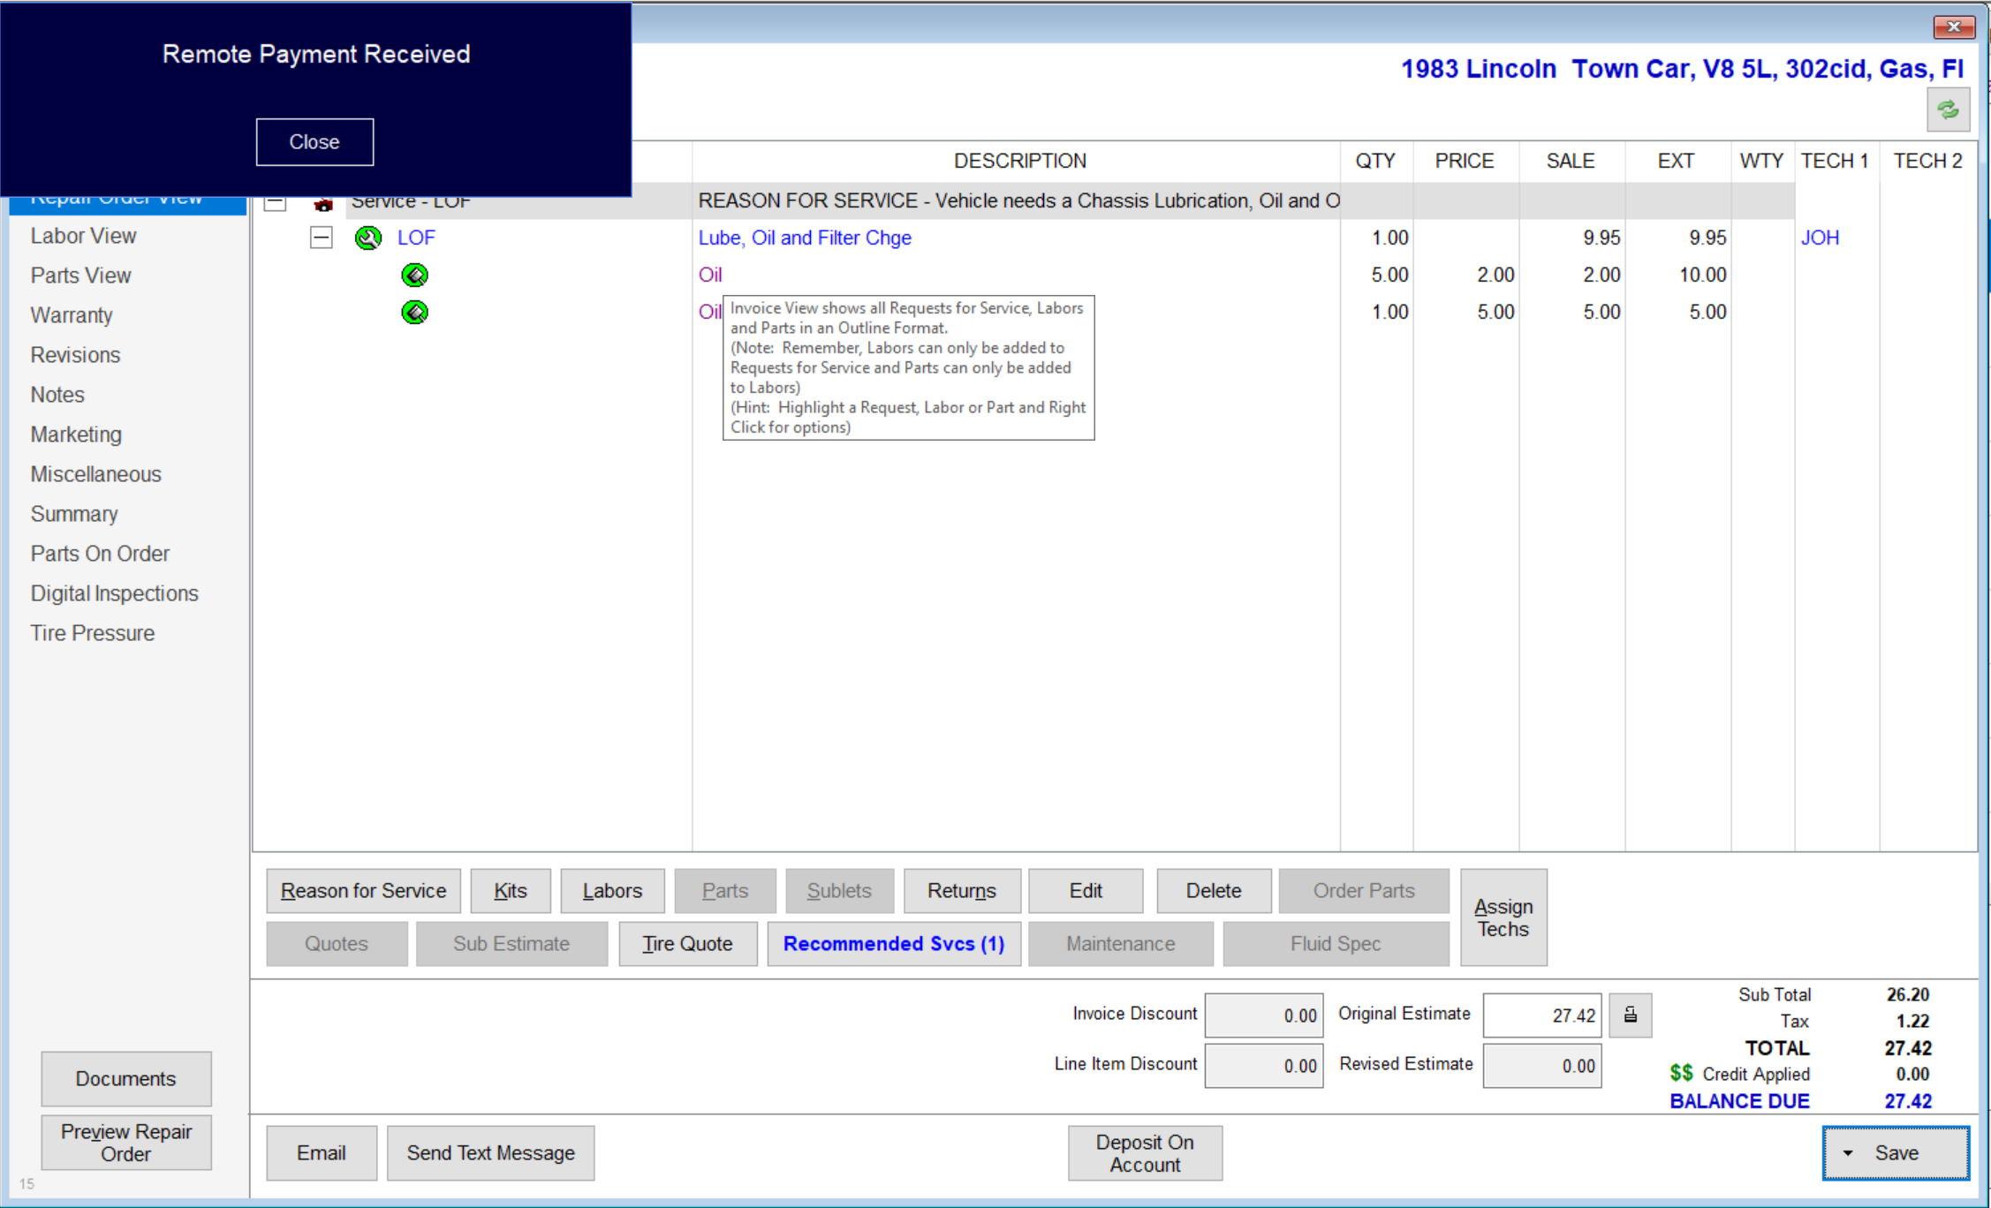Open the Parts On Order view

(x=100, y=554)
